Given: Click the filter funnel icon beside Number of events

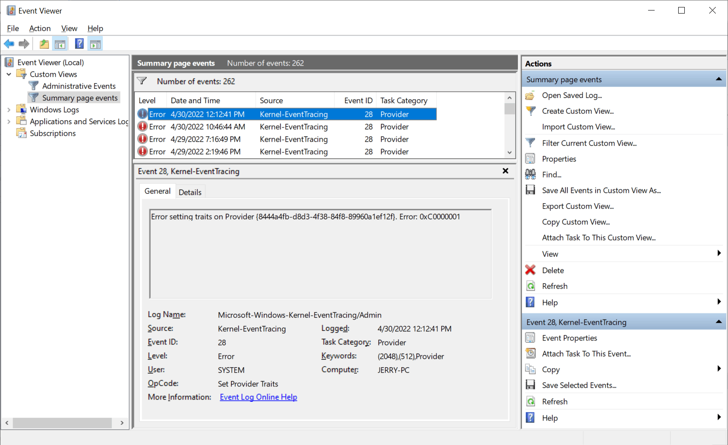Looking at the screenshot, I should (142, 81).
